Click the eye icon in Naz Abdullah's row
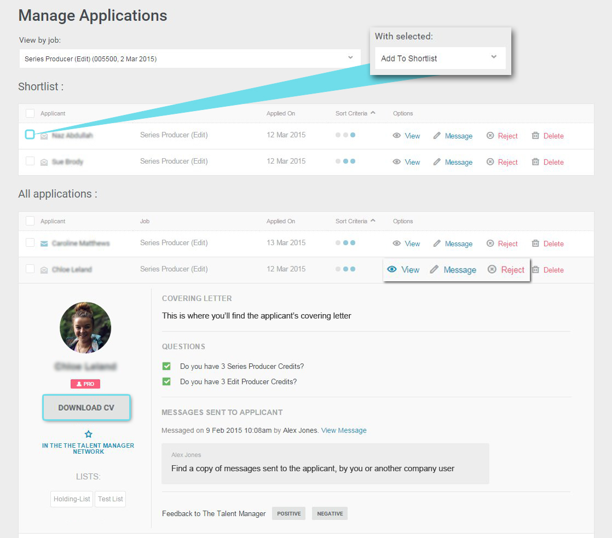612x538 pixels. pyautogui.click(x=397, y=136)
